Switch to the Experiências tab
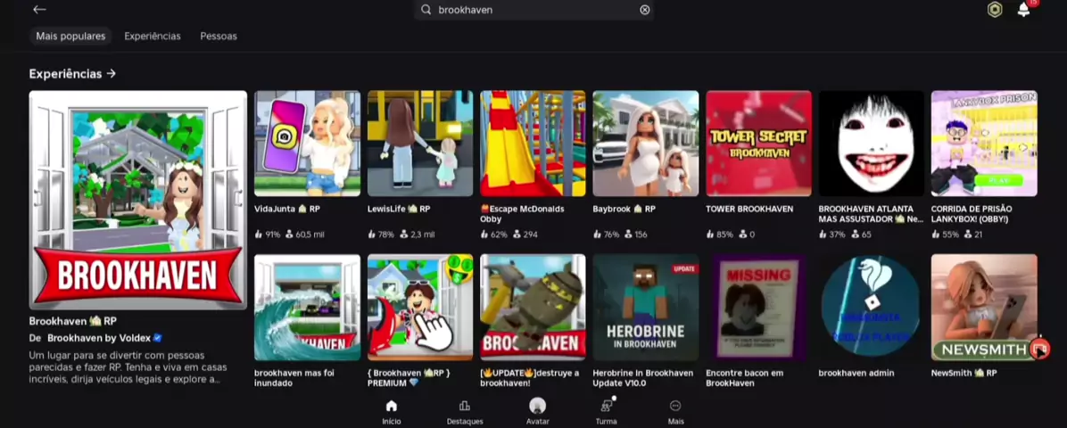The height and width of the screenshot is (428, 1067). (153, 37)
